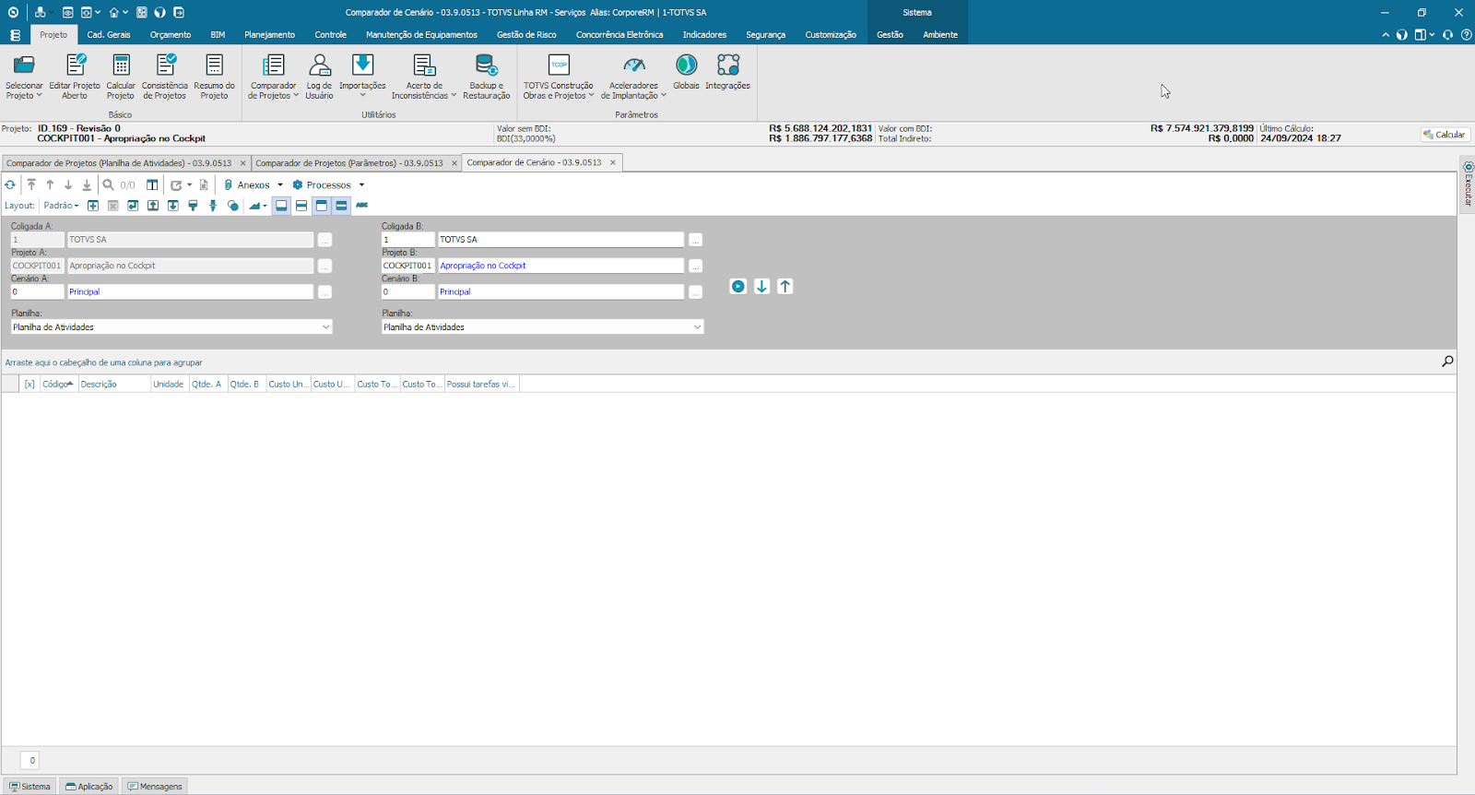Click Editar Projeto Aberto icon
The image size is (1475, 795).
[x=75, y=77]
